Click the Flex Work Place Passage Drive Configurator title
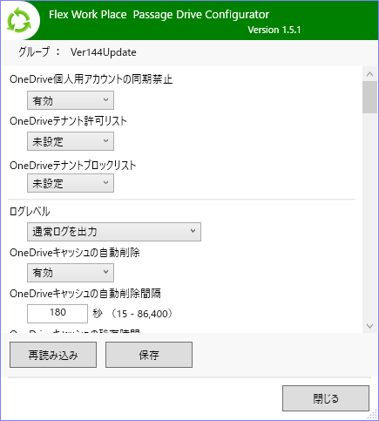Image resolution: width=379 pixels, height=421 pixels. (x=159, y=15)
